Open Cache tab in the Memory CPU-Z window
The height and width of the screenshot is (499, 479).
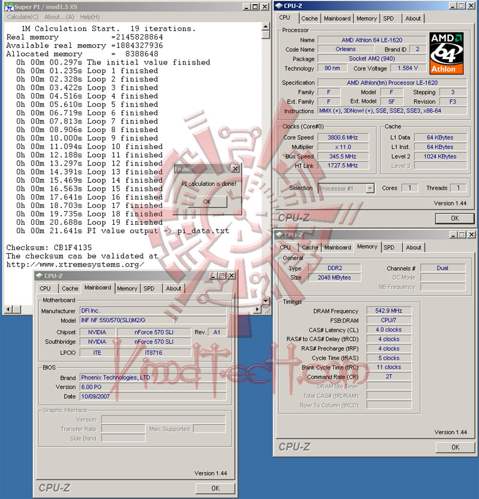(x=310, y=247)
